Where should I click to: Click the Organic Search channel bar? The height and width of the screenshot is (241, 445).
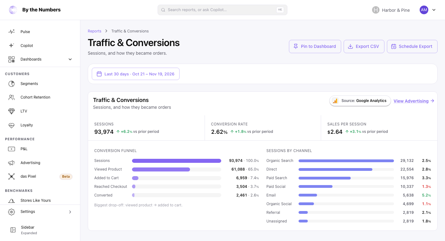(x=346, y=161)
